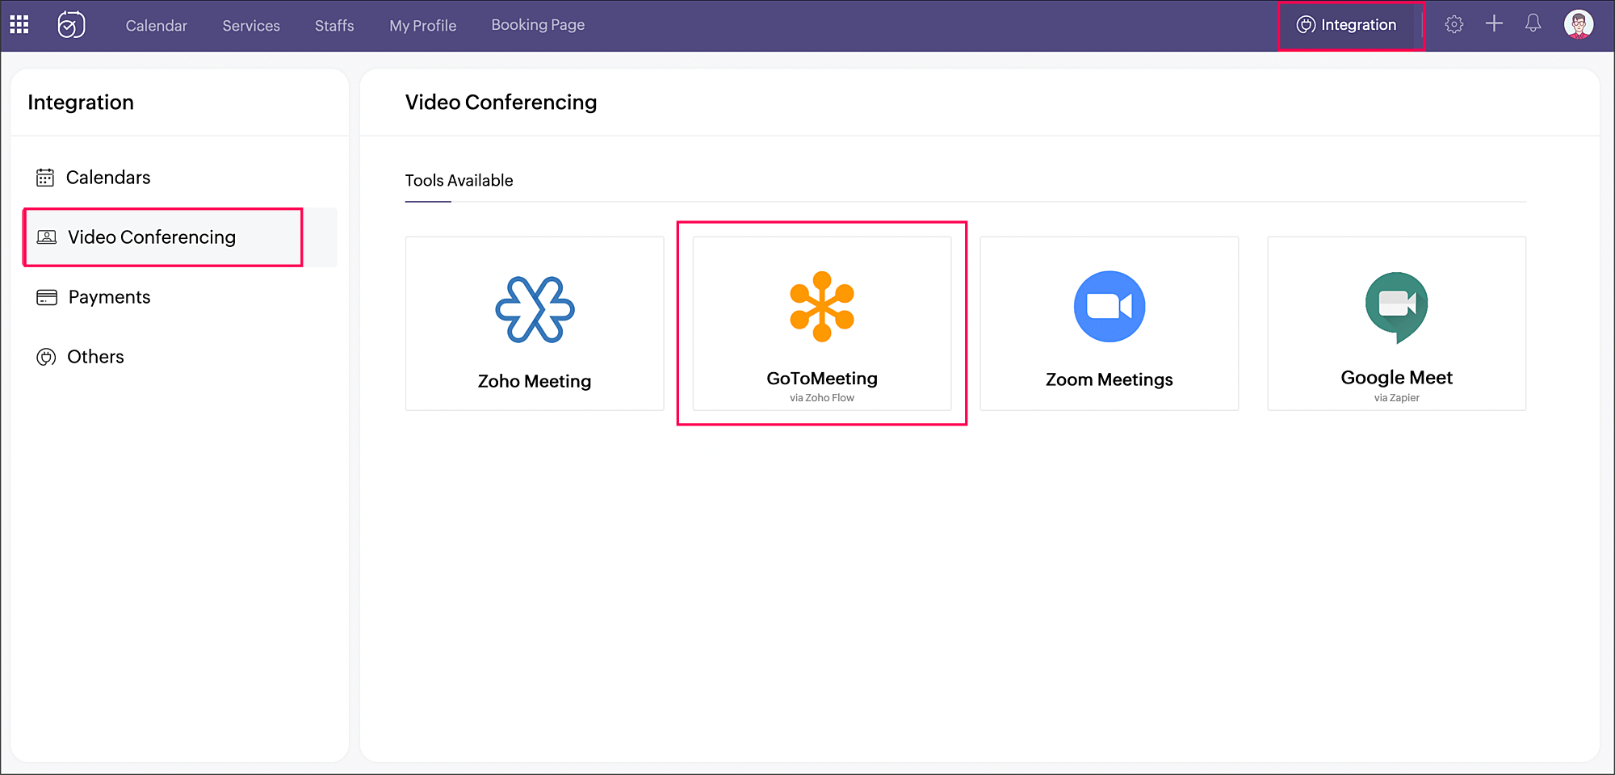Click the Zoho Meeting logo icon
The width and height of the screenshot is (1615, 775).
[x=535, y=309]
